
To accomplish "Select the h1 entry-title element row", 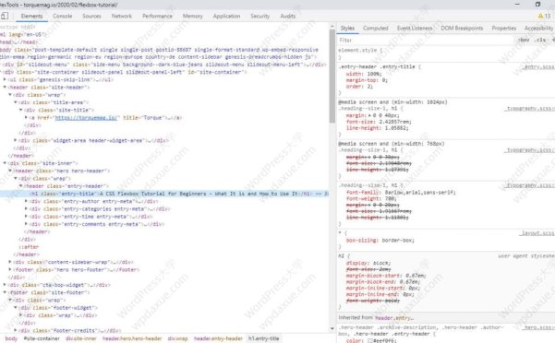I will point(164,194).
